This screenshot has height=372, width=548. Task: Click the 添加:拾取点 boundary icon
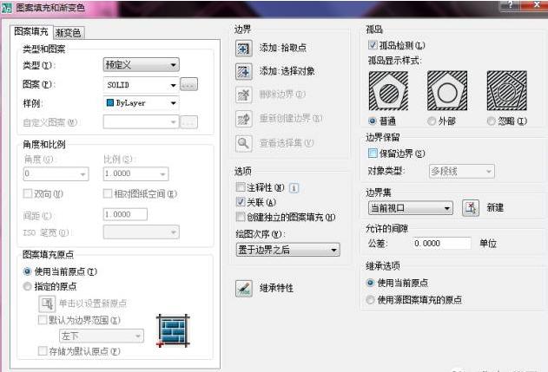[x=243, y=48]
